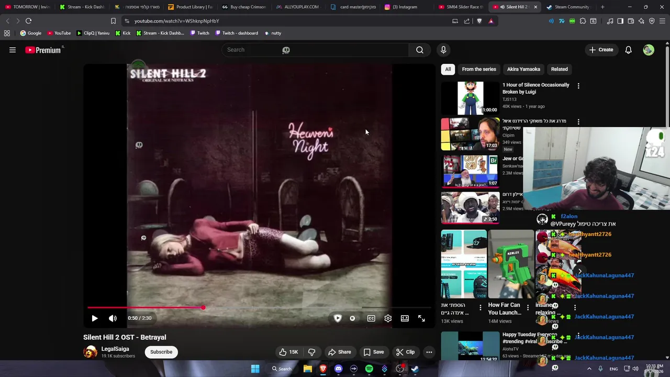Open video player settings gear
Screen dimensions: 670x377
pyautogui.click(x=388, y=318)
